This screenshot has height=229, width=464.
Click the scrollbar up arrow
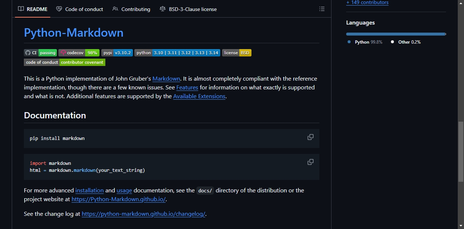pyautogui.click(x=461, y=3)
